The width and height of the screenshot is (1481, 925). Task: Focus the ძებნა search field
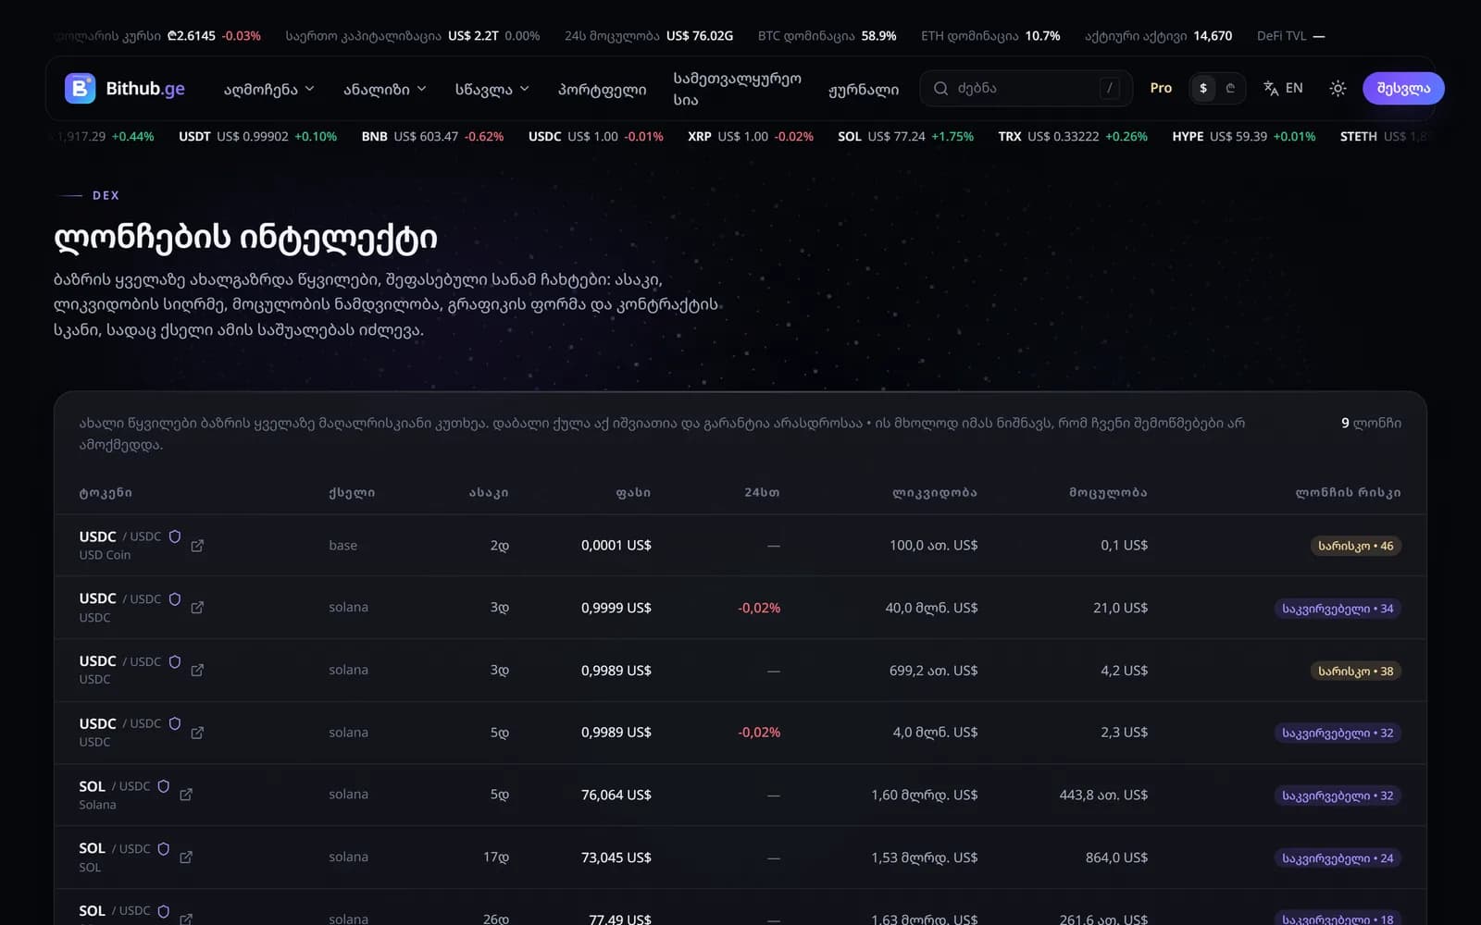pos(1026,89)
